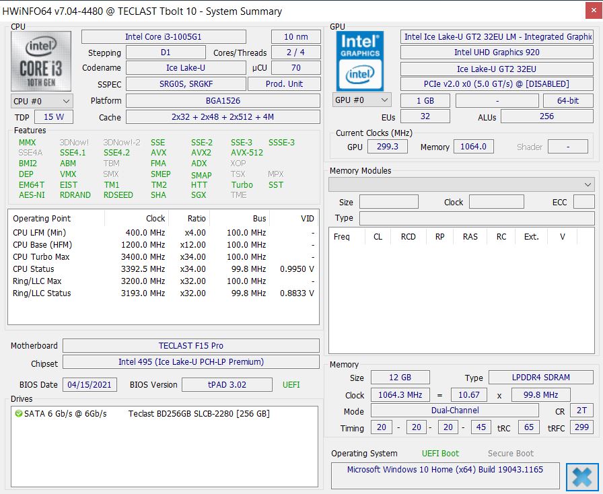This screenshot has height=494, width=603.
Task: Click the Memory Clock 1064.3 MHz field
Action: (x=400, y=395)
